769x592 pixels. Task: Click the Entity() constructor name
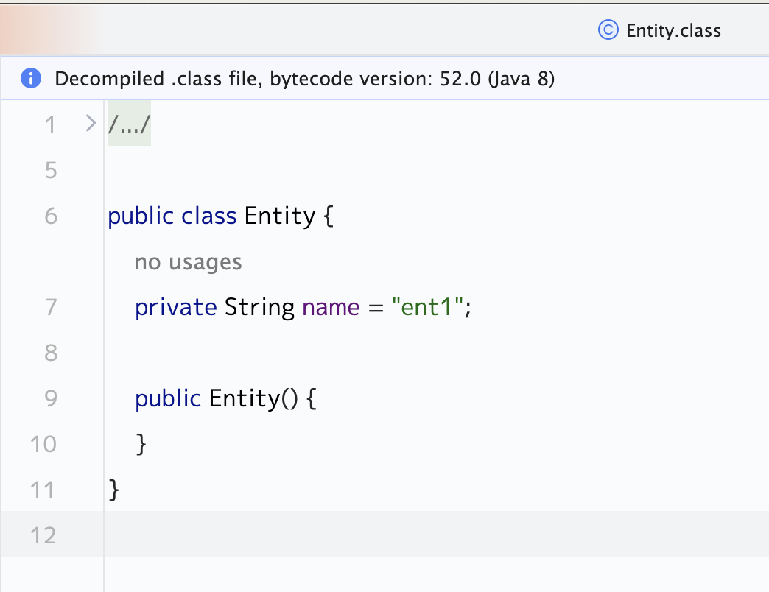(x=244, y=398)
